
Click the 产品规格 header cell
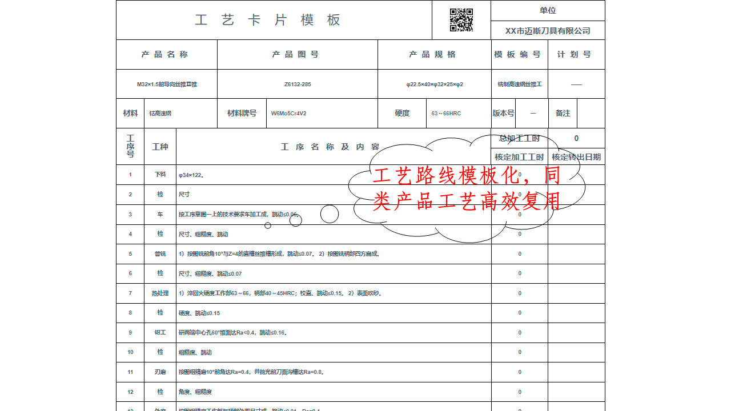click(x=434, y=54)
